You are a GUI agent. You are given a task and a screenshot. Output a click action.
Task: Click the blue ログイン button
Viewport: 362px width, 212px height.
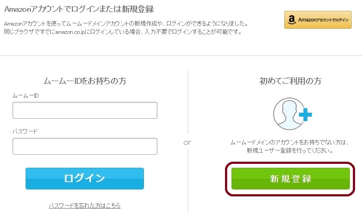click(x=85, y=179)
